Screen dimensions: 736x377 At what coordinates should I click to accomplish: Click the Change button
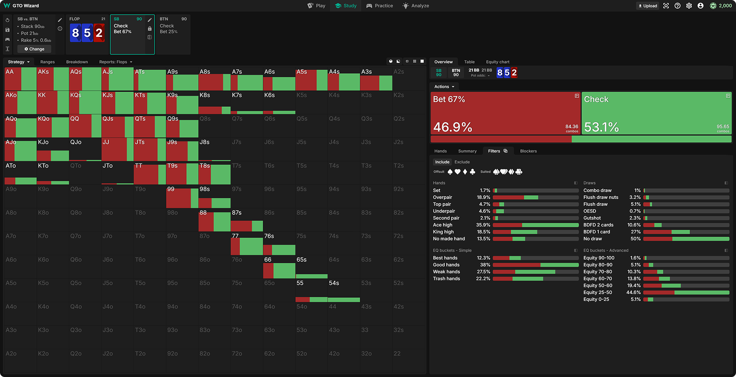34,49
